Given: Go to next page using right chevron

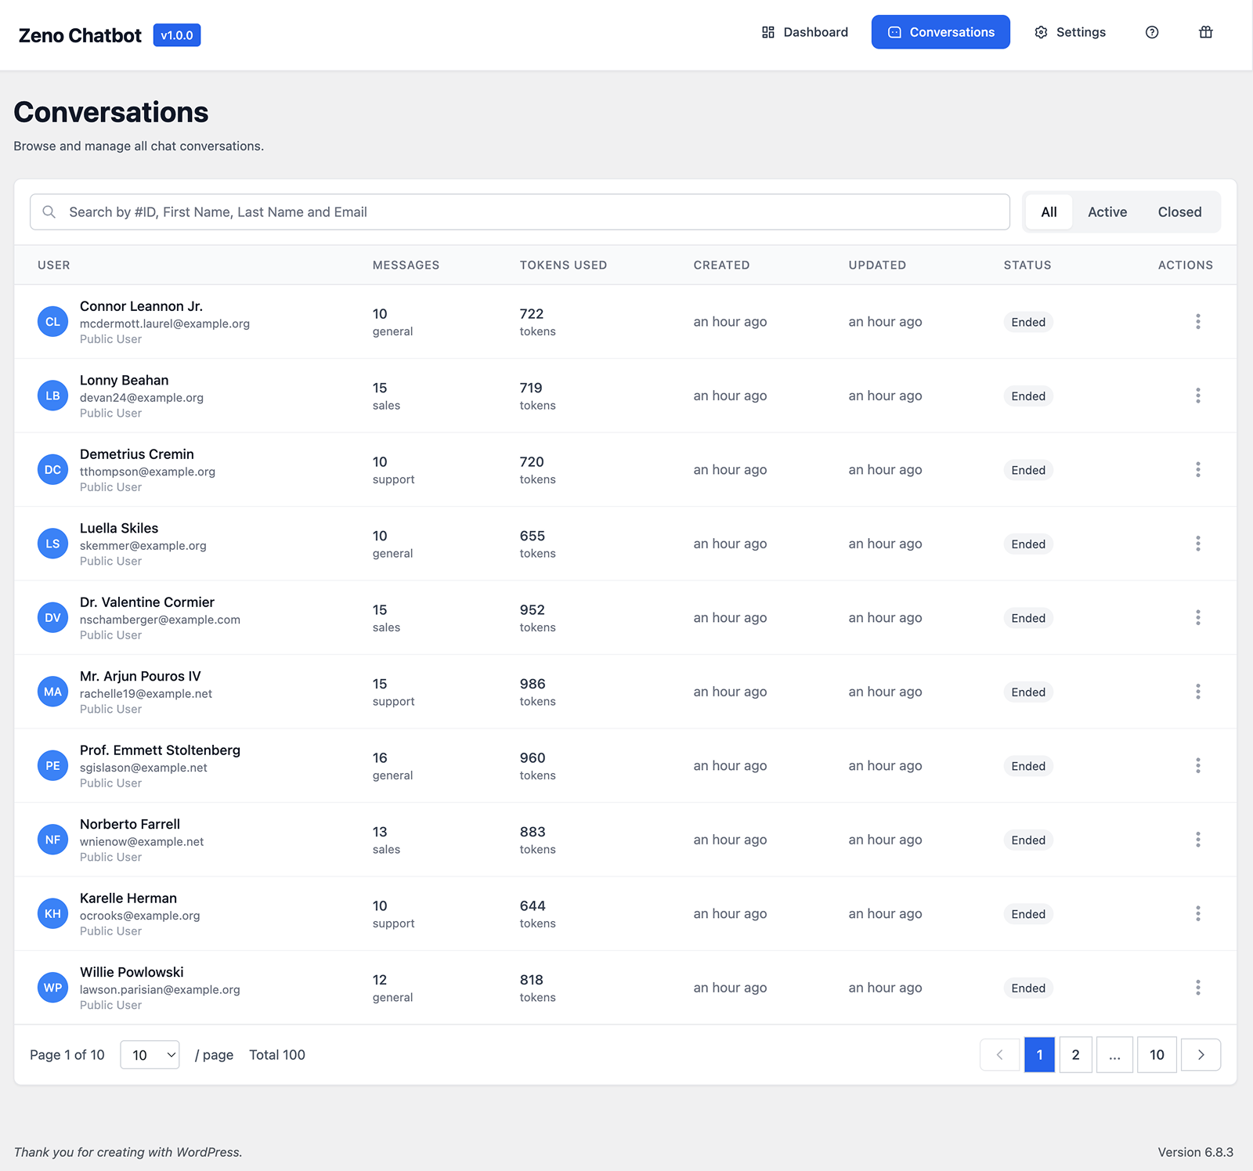Looking at the screenshot, I should tap(1200, 1055).
